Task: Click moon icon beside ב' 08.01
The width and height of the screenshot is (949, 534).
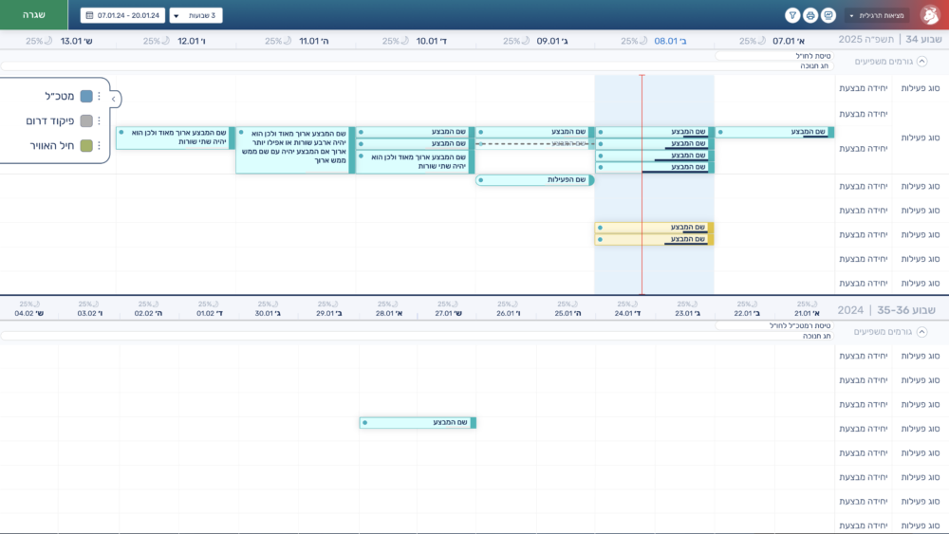Action: click(643, 41)
